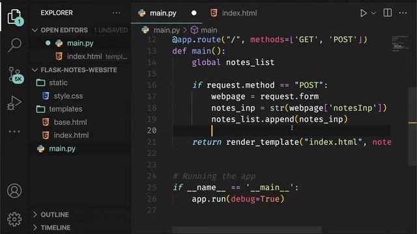Open Explorer views and more actions ellipsis

click(116, 13)
